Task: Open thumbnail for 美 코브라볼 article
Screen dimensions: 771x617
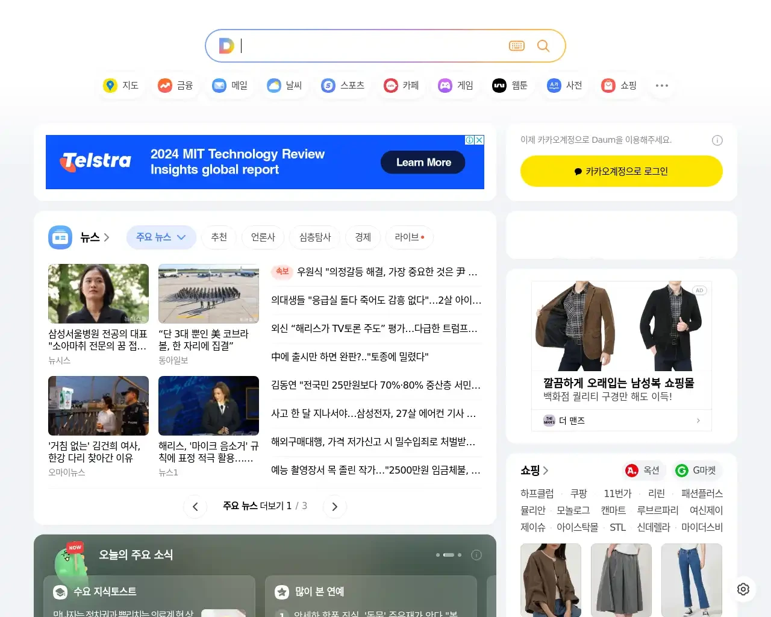Action: click(208, 293)
